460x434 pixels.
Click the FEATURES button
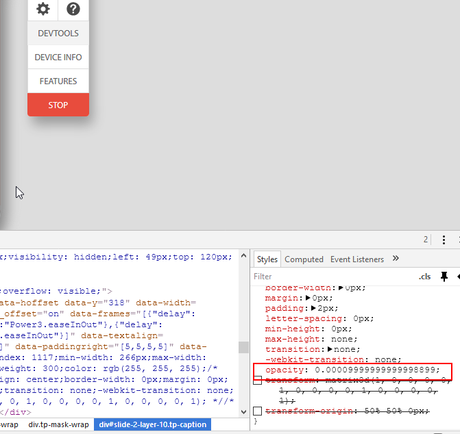(58, 81)
